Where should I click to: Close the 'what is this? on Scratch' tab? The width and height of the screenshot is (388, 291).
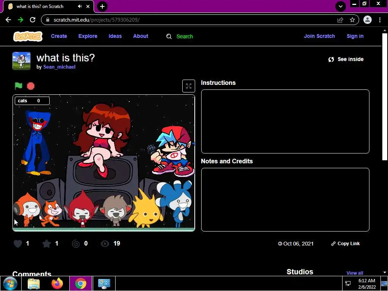coord(88,6)
